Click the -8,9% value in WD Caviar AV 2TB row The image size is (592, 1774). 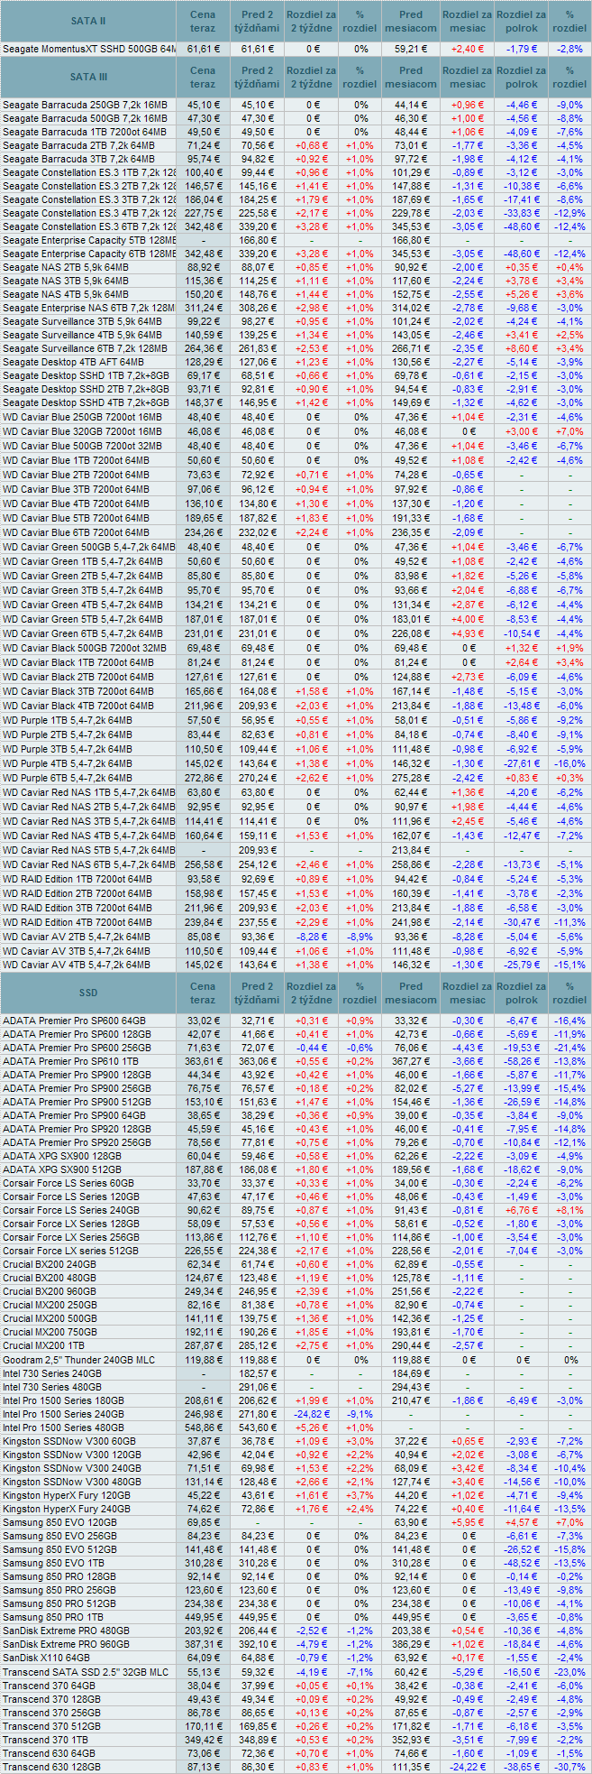click(360, 937)
